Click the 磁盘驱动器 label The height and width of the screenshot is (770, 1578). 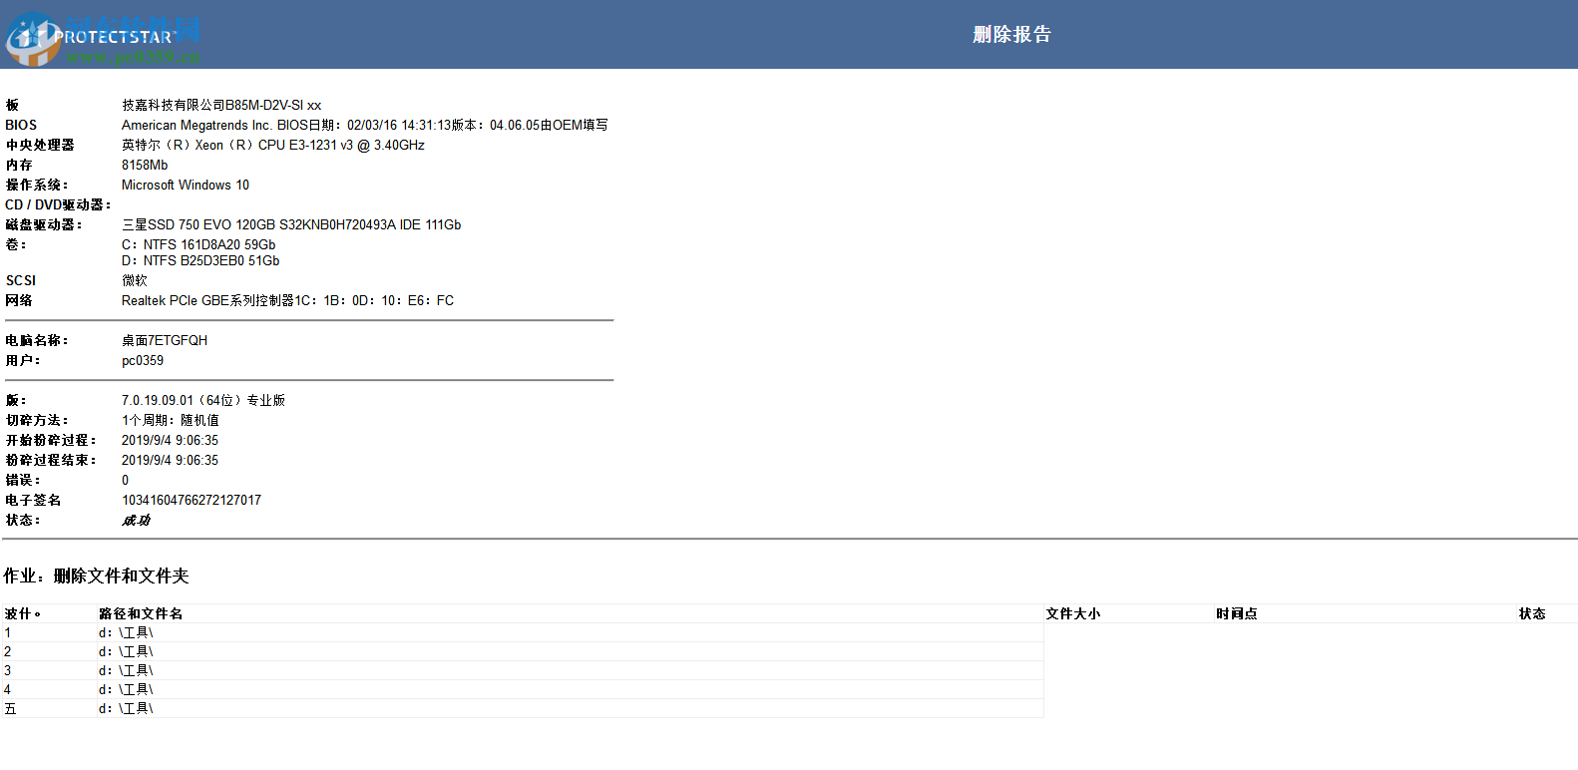coord(44,224)
